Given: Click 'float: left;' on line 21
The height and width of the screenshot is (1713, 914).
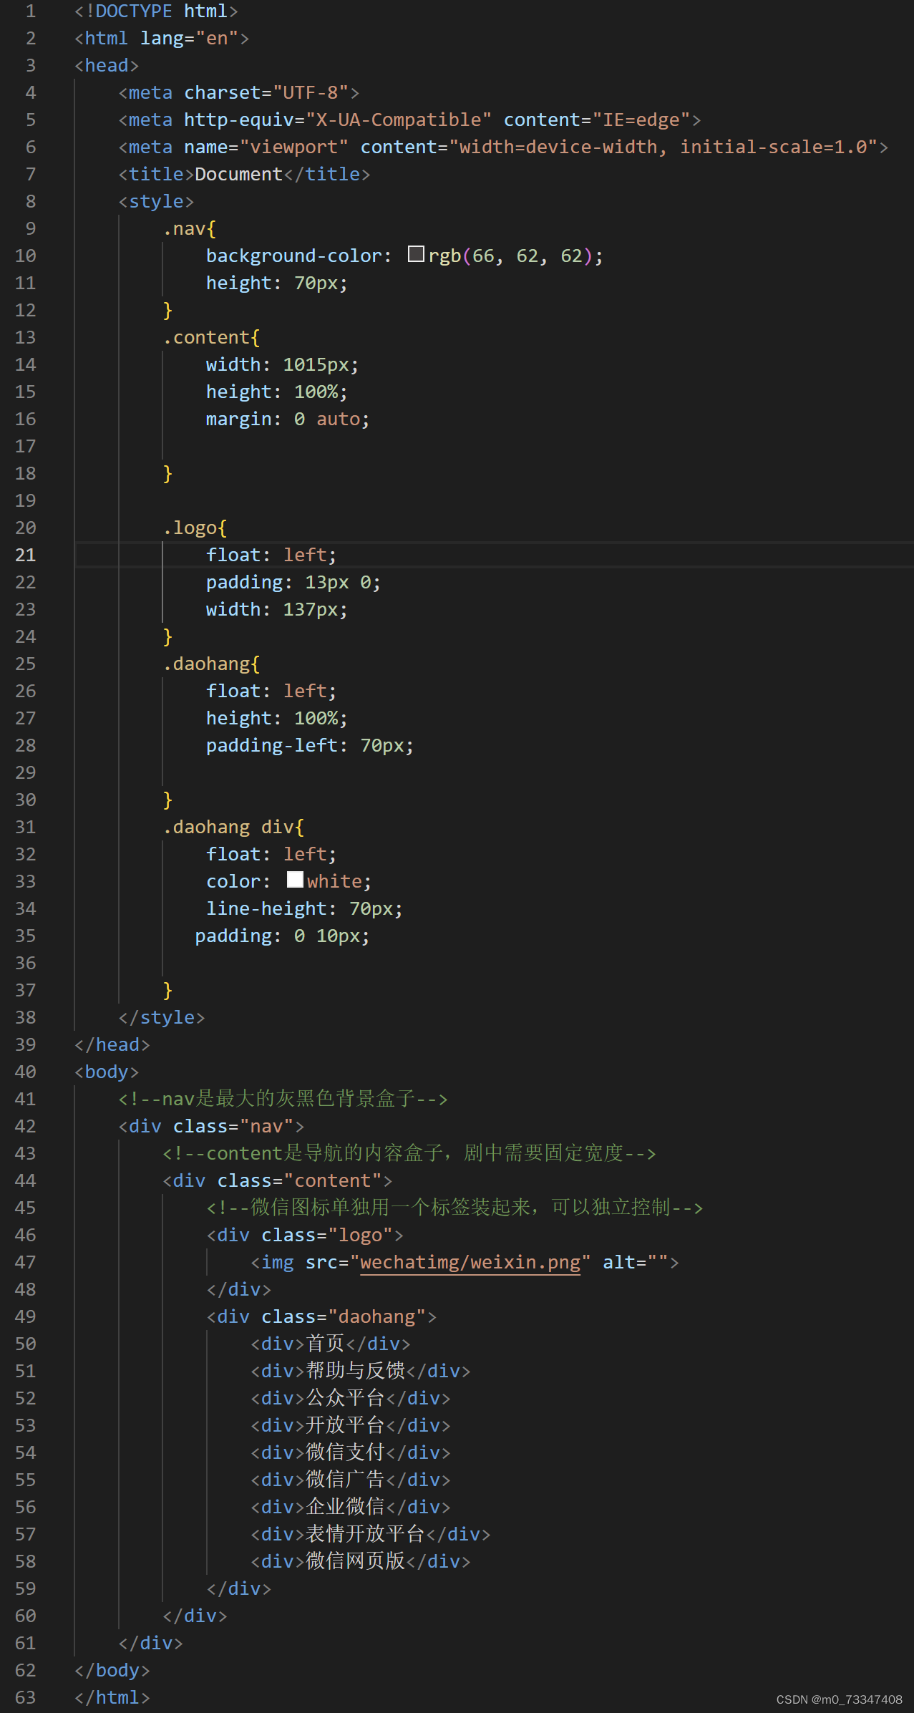Looking at the screenshot, I should coord(271,555).
